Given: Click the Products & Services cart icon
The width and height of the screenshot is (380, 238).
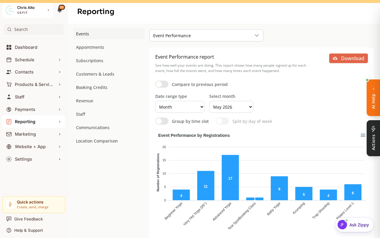Looking at the screenshot, I should 9,84.
